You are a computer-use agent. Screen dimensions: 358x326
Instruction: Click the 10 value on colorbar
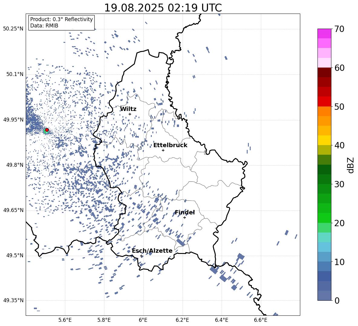[x=339, y=262]
